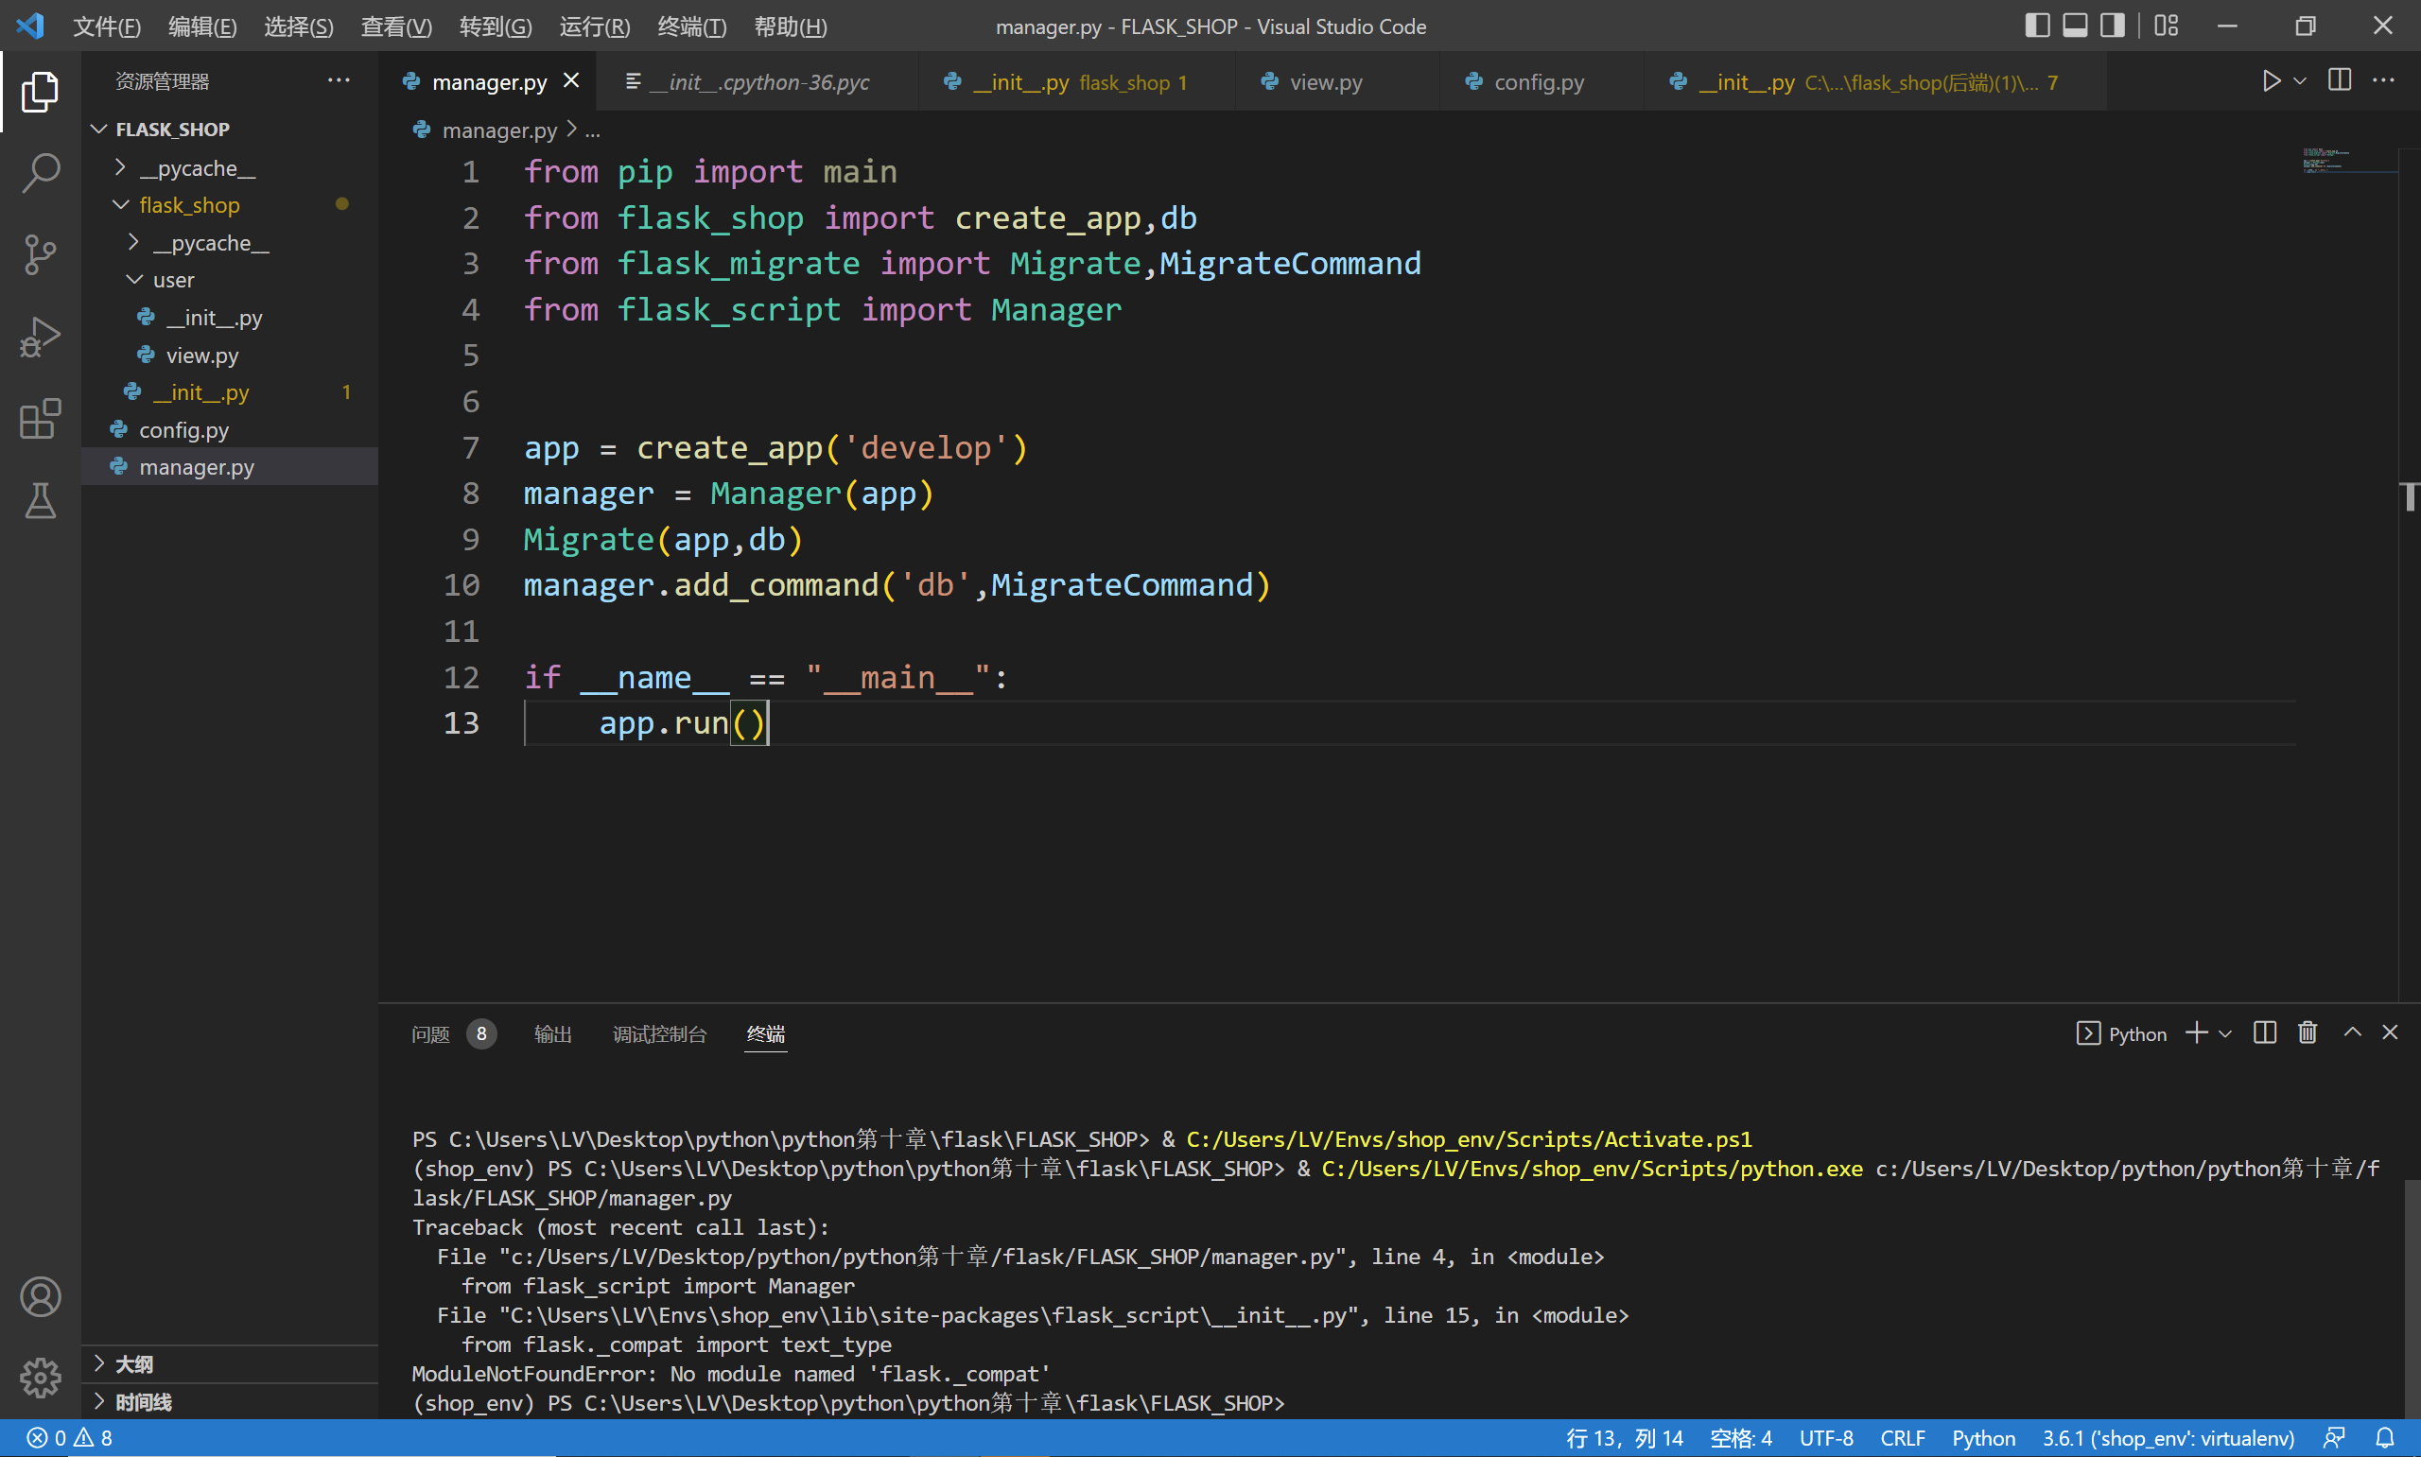Open the 问题 problems panel tab
2421x1457 pixels.
click(x=453, y=1033)
